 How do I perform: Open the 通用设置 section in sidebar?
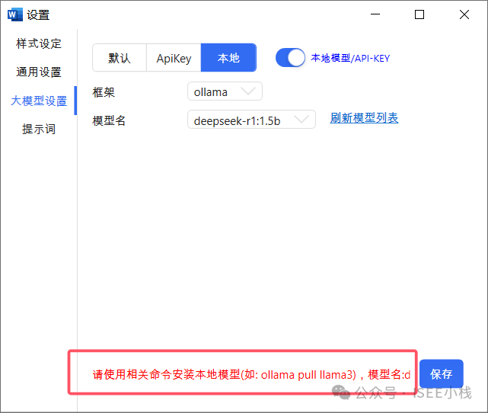(39, 72)
